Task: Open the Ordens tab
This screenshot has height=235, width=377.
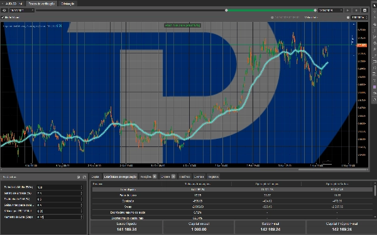Action: [x=168, y=177]
